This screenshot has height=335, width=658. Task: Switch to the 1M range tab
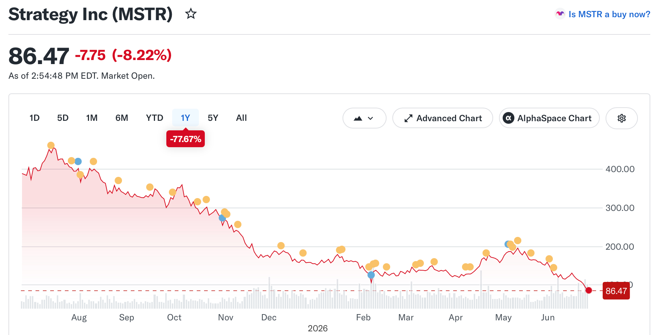coord(92,118)
